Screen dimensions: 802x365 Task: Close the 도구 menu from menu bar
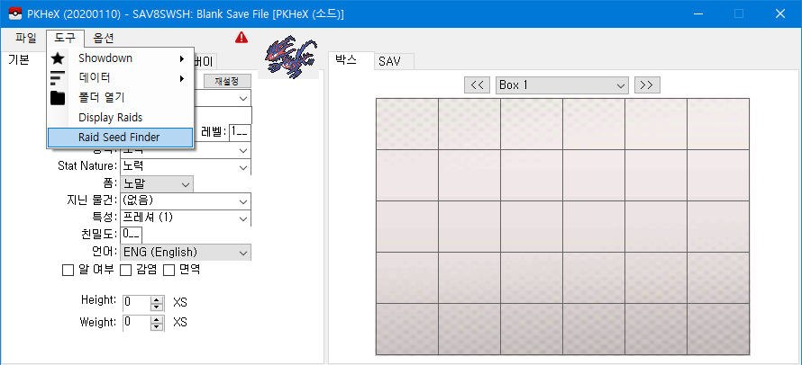pyautogui.click(x=65, y=38)
